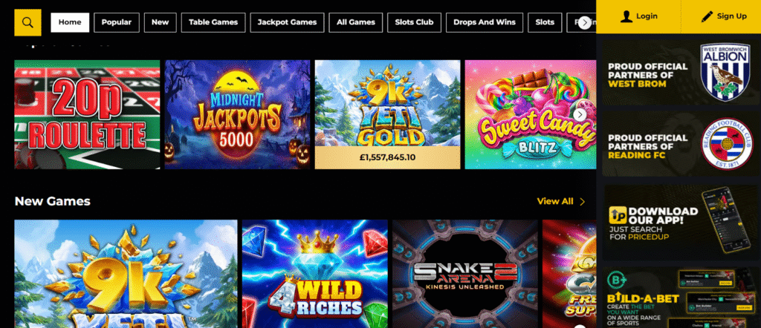This screenshot has height=328, width=761.
Task: Open the 20p Roulette game thumbnail
Action: tap(87, 114)
